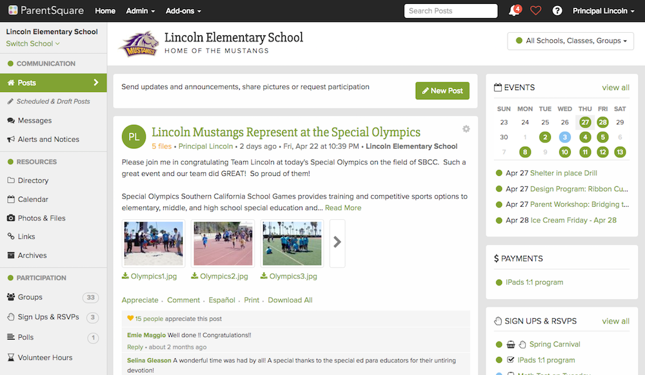Screen dimensions: 645x375
Task: Download Olympics1.jpg file
Action: click(x=150, y=276)
